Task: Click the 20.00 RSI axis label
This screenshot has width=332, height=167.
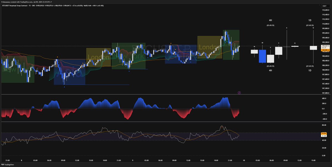Action: click(324, 148)
